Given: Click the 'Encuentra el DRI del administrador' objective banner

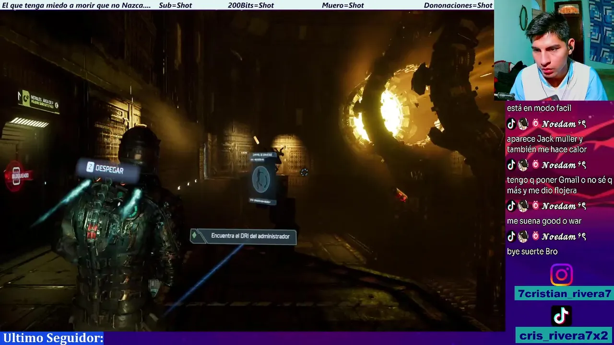Looking at the screenshot, I should [x=243, y=236].
